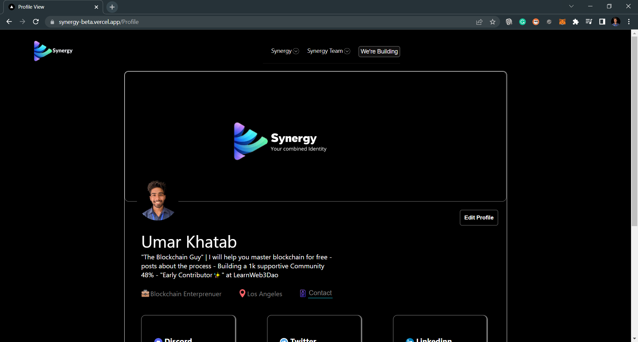Click scrollbar down arrow

634,339
